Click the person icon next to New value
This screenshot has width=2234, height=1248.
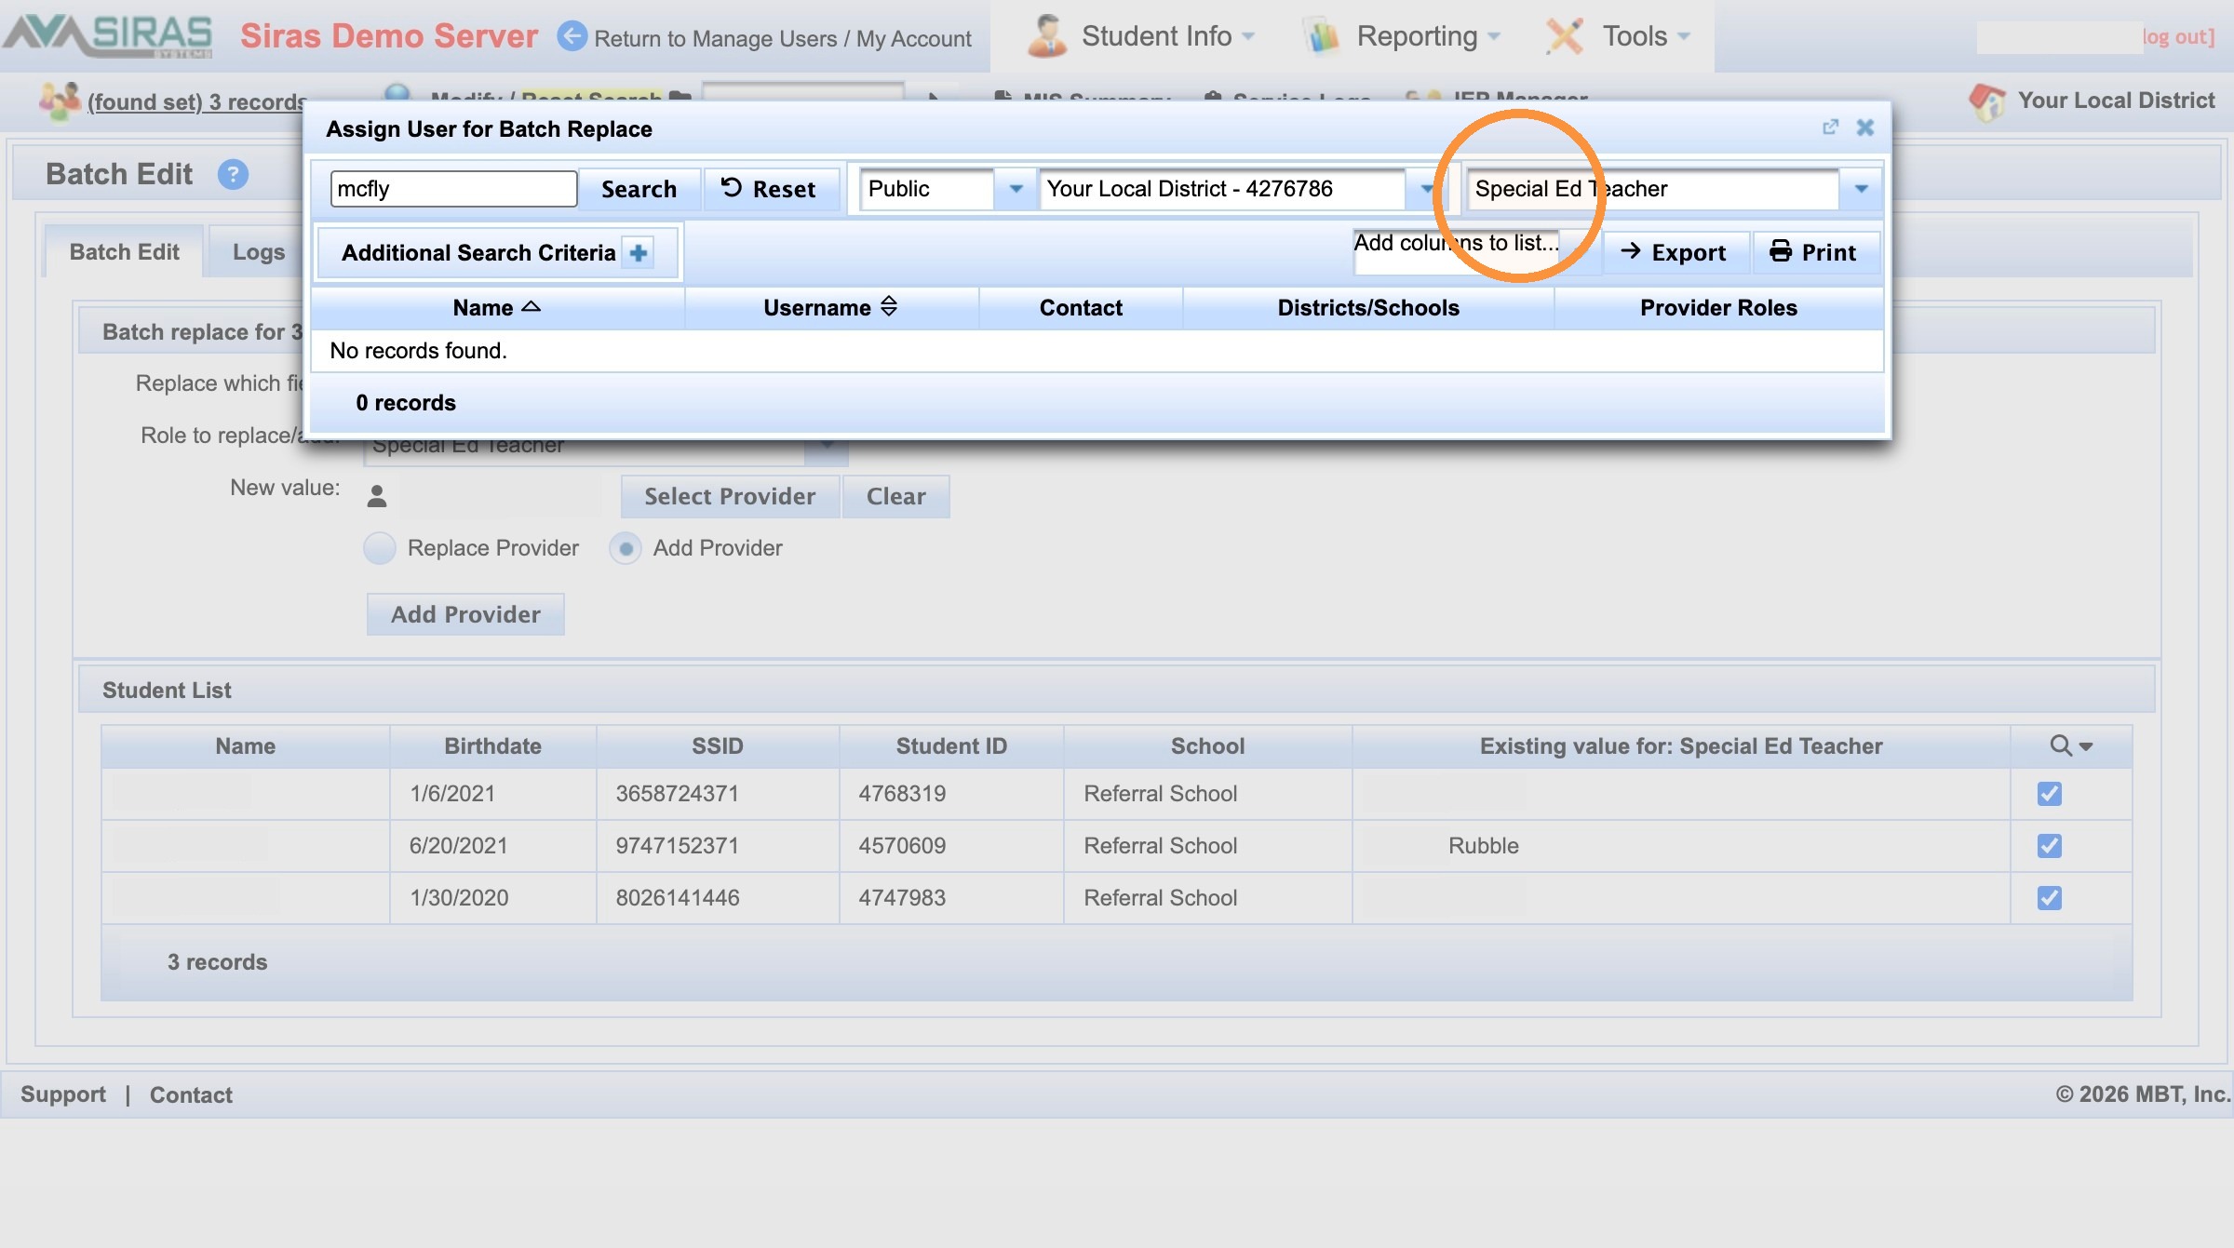pyautogui.click(x=376, y=496)
